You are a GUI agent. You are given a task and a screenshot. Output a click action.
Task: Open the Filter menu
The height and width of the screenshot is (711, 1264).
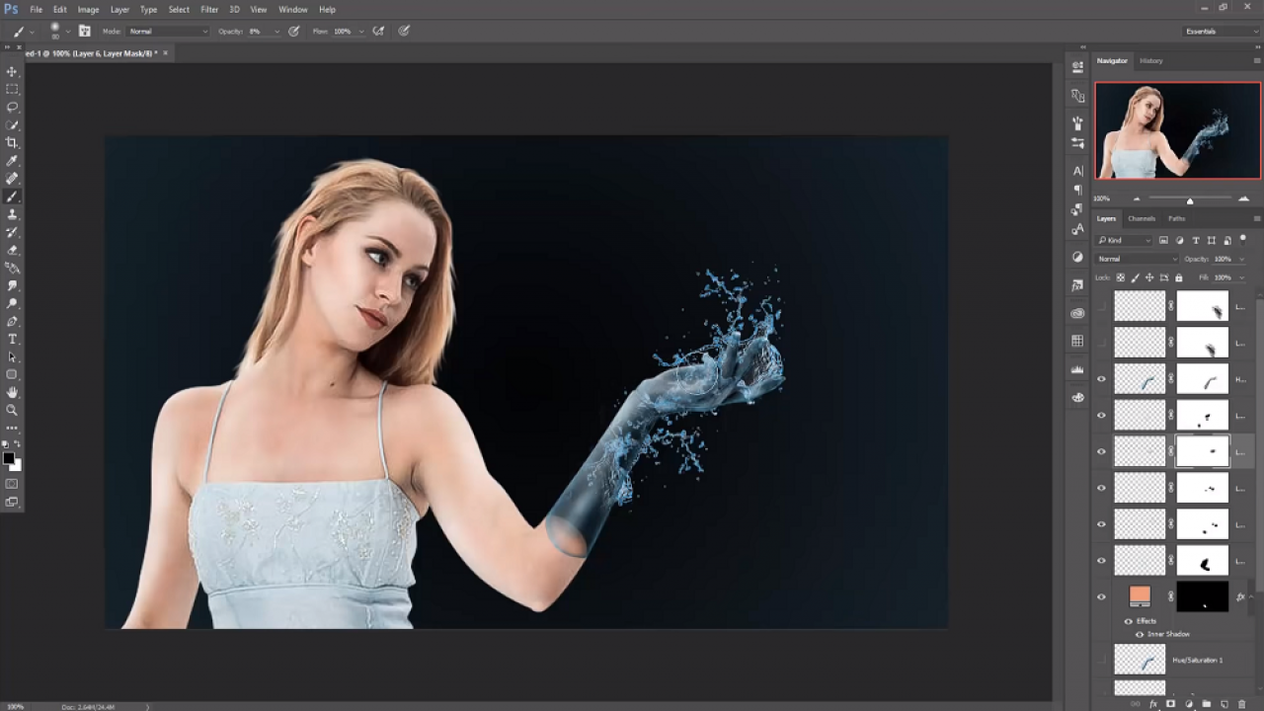tap(209, 9)
